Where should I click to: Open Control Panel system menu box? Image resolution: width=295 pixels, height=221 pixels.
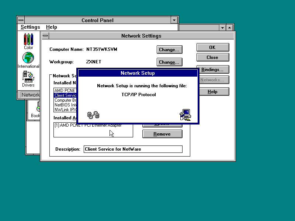coord(21,20)
